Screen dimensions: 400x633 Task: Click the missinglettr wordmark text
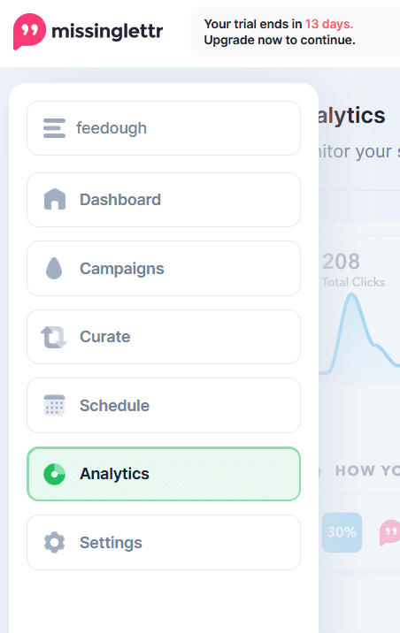107,32
